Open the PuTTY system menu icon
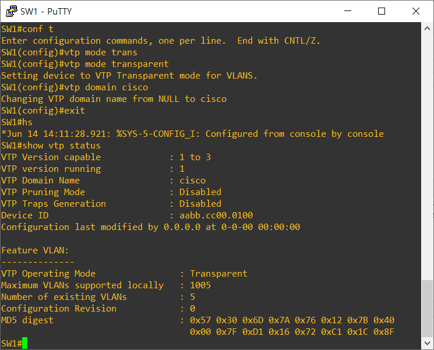The height and width of the screenshot is (350, 434). point(12,11)
